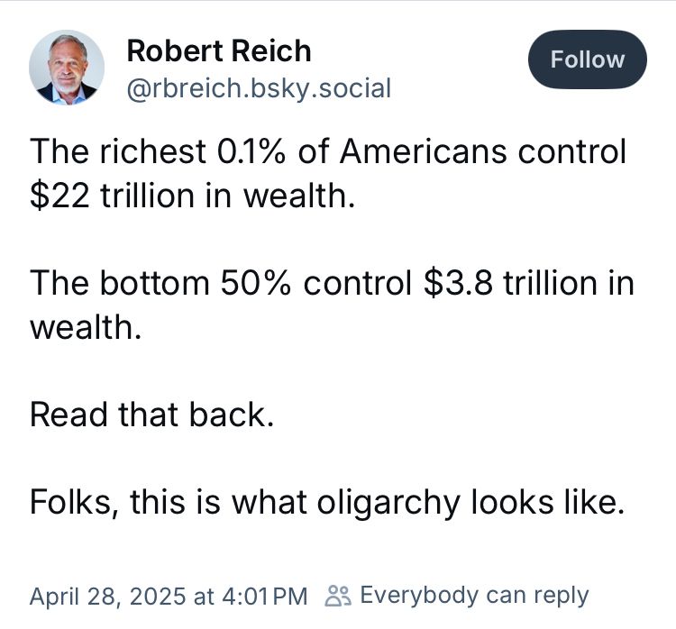Click the 'Read that back.' line
Image resolution: width=676 pixels, height=629 pixels.
(151, 415)
